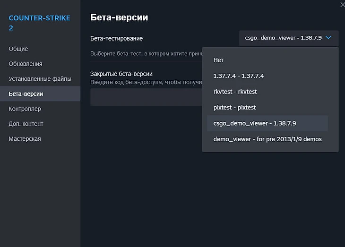Open Установленные файлы in the sidebar
This screenshot has width=345, height=247.
point(40,79)
